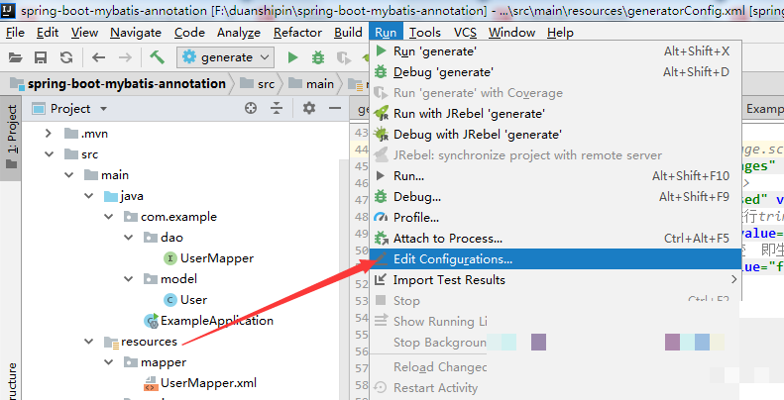Collapse the dao package
This screenshot has height=400, width=784.
point(129,238)
